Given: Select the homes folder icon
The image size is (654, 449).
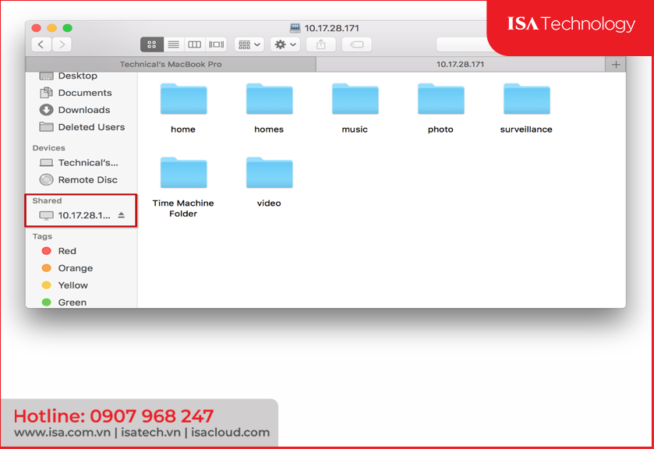Looking at the screenshot, I should 270,99.
